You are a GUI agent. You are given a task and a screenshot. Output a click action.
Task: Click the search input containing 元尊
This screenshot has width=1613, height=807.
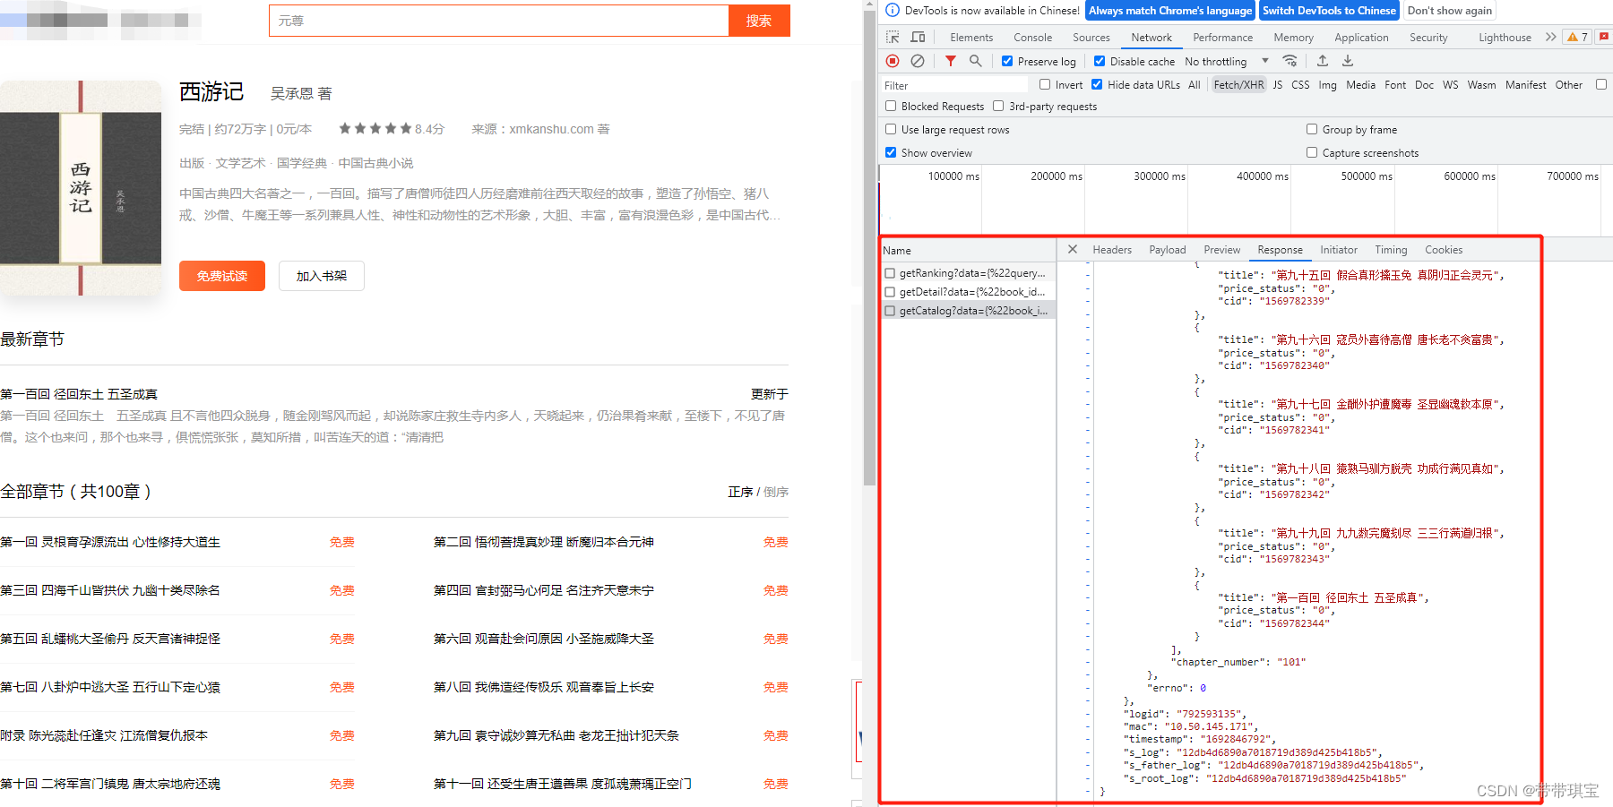[x=497, y=20]
